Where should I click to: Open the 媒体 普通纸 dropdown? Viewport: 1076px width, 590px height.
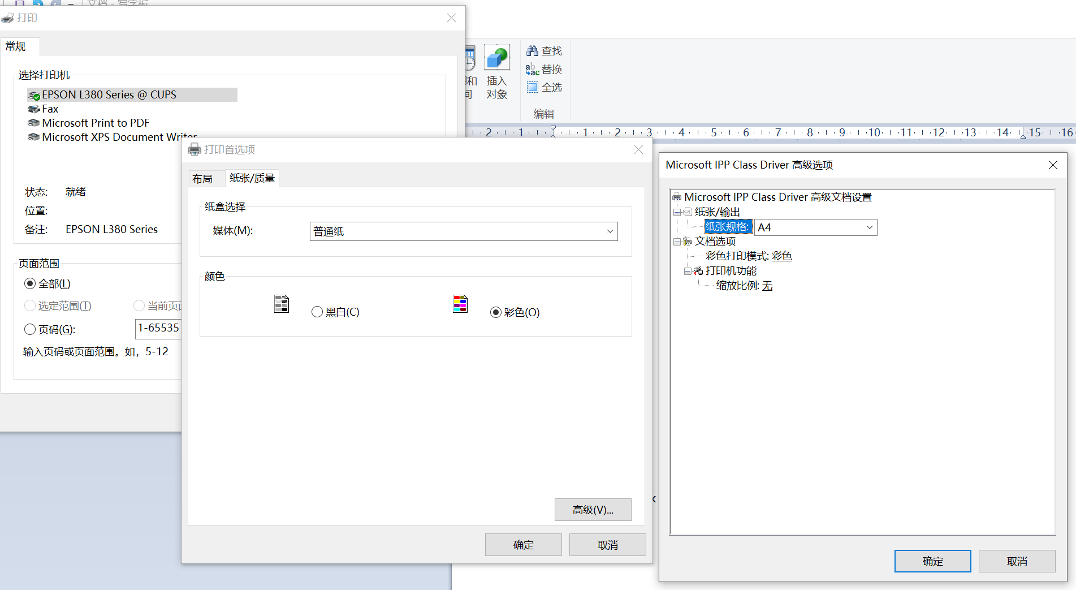coord(610,231)
